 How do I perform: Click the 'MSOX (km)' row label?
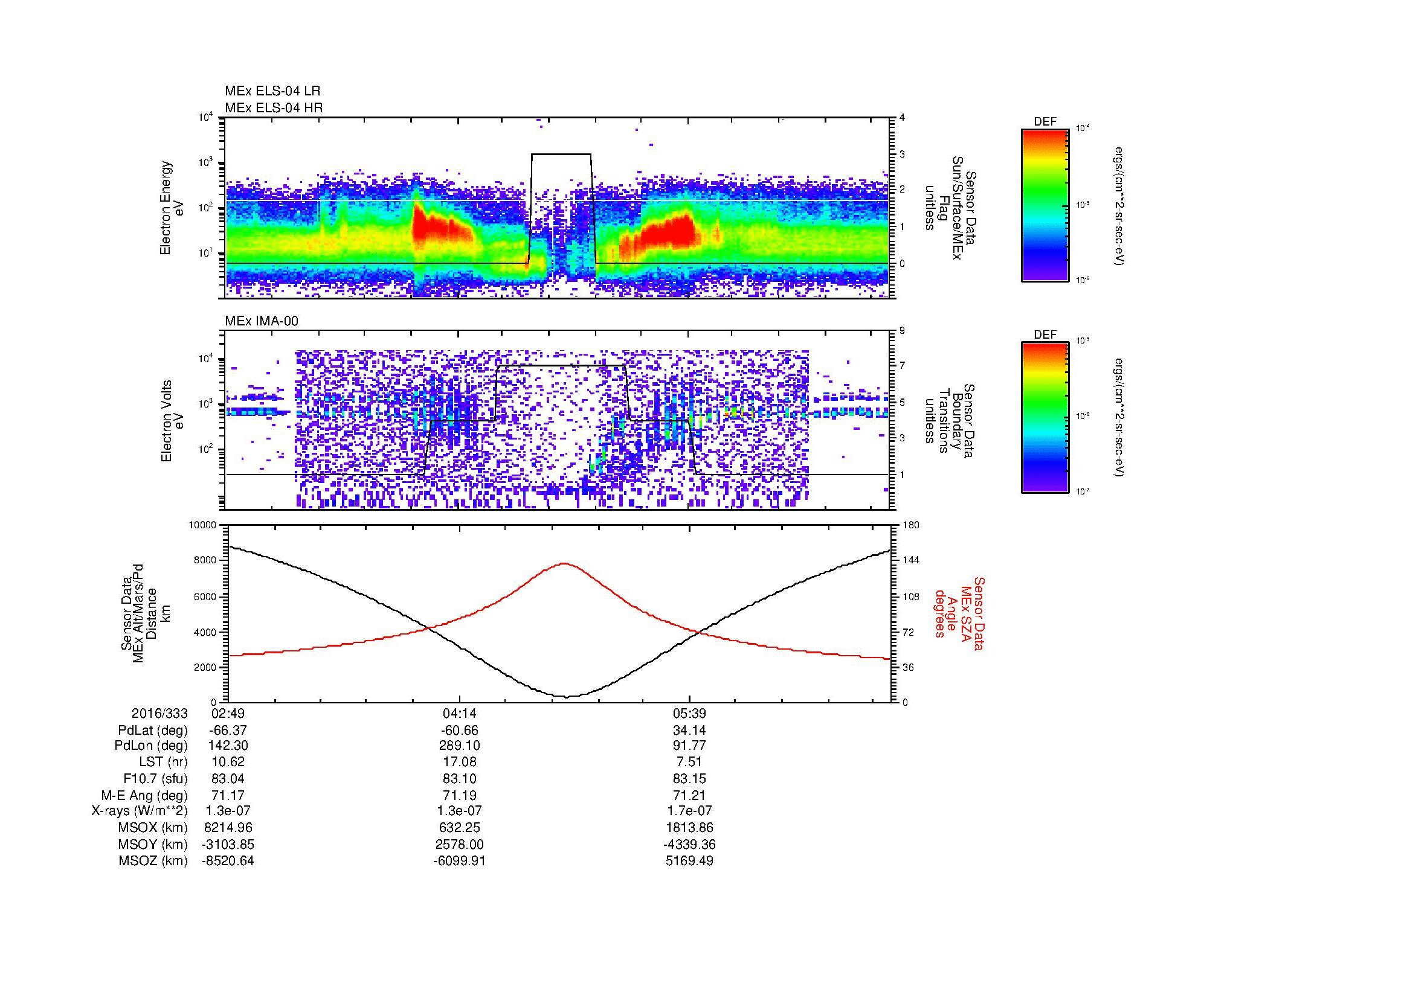[153, 828]
